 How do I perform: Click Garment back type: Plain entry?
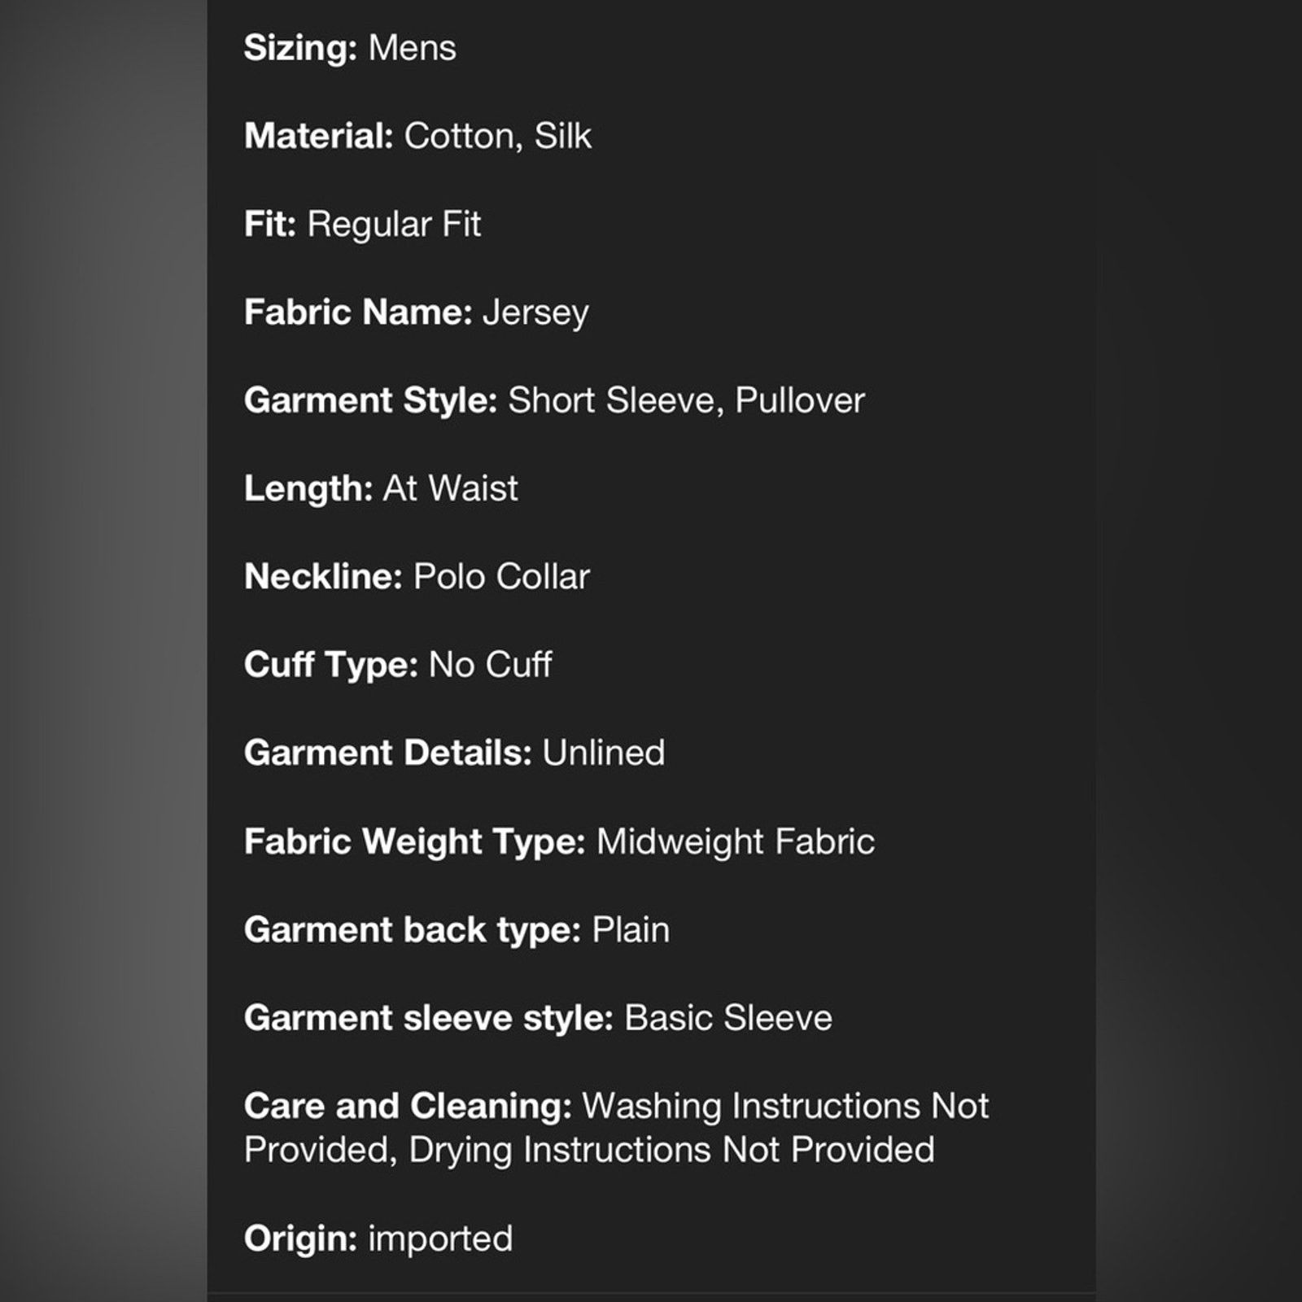coord(457,930)
